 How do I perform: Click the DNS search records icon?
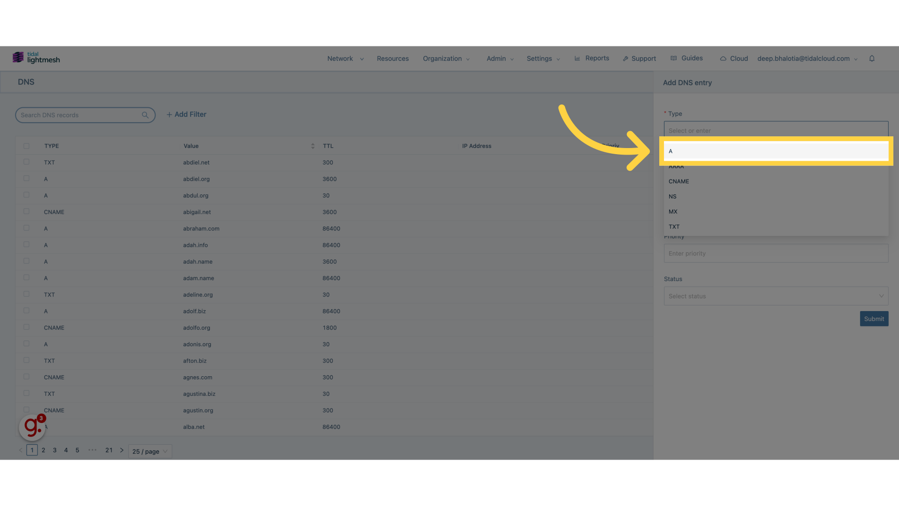tap(145, 115)
